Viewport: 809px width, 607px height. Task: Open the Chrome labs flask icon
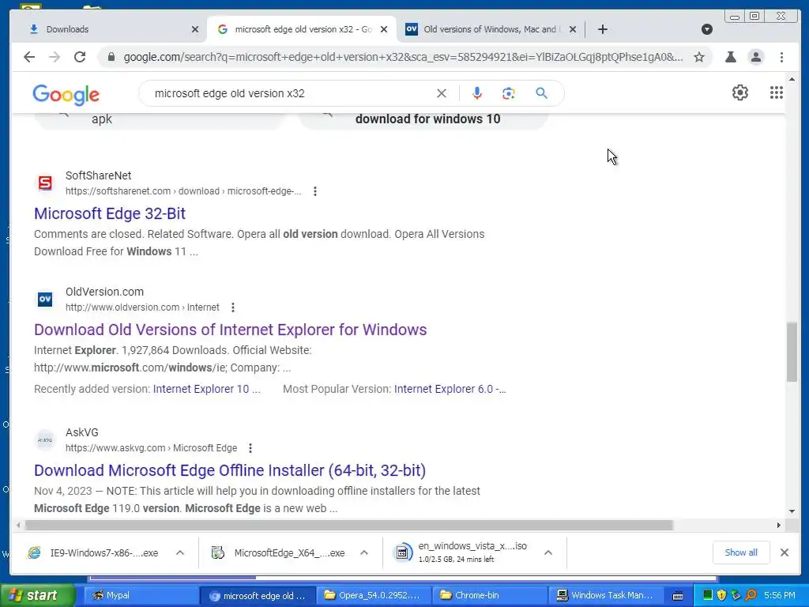pos(730,57)
